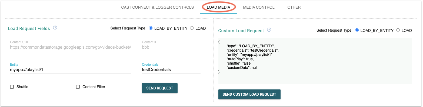Screen dimensions: 423x107
Task: Click the Content ID field
Action: [171, 47]
